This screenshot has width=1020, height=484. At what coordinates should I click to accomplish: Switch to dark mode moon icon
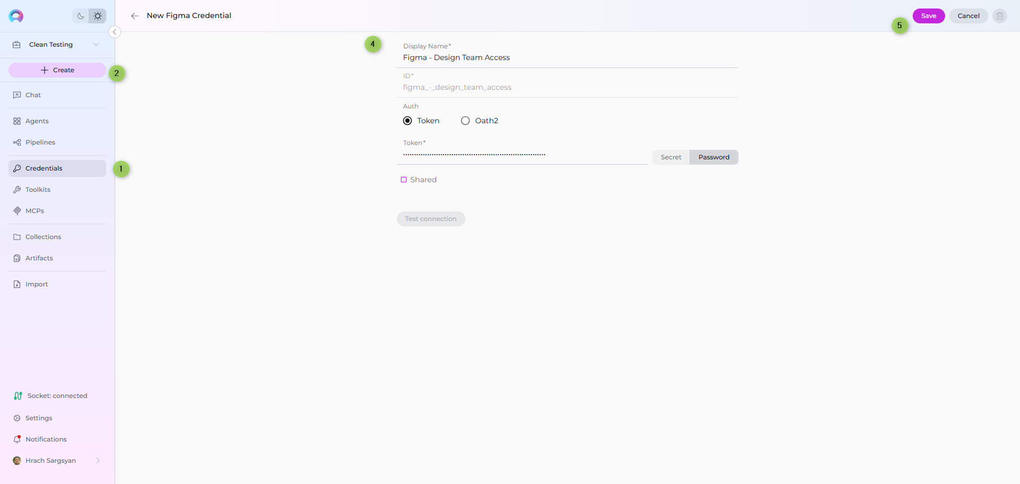pyautogui.click(x=81, y=16)
